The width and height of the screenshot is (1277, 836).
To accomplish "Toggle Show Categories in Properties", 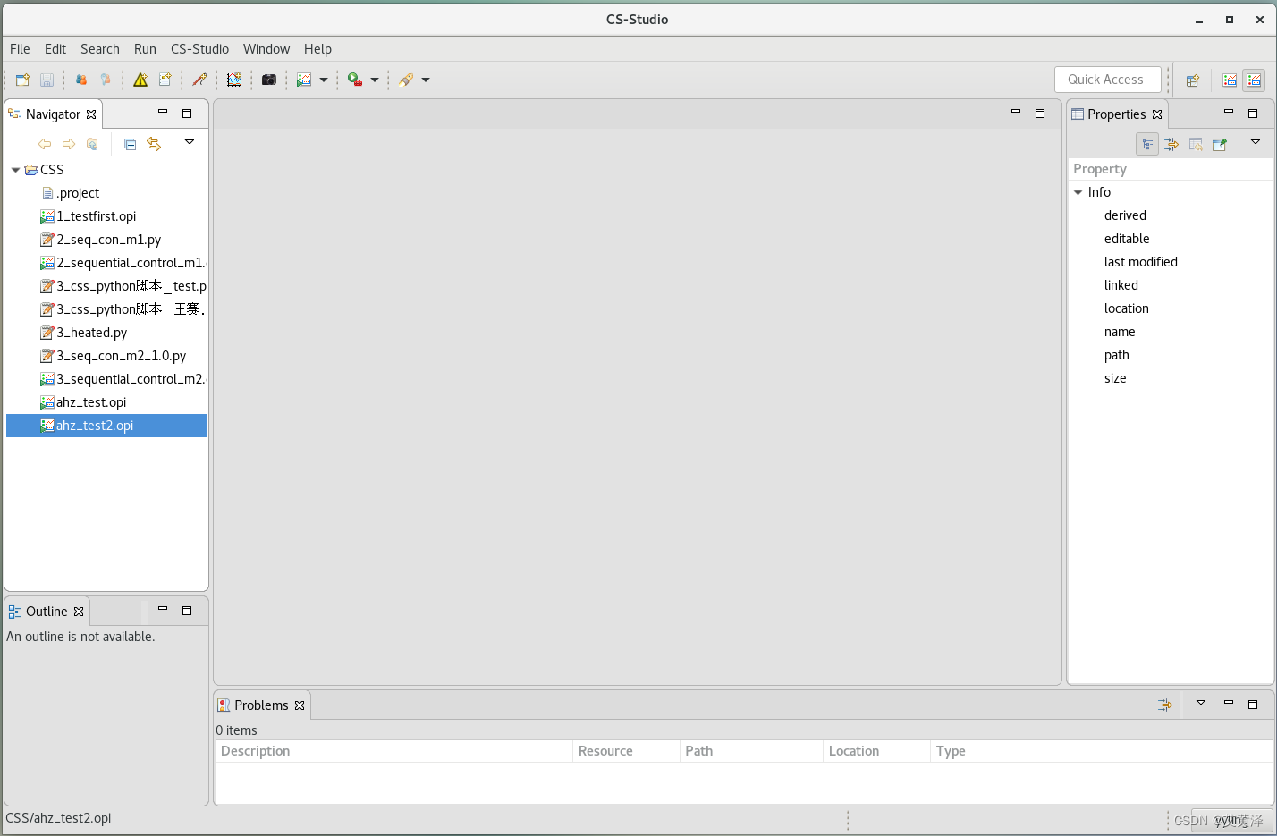I will (1147, 144).
